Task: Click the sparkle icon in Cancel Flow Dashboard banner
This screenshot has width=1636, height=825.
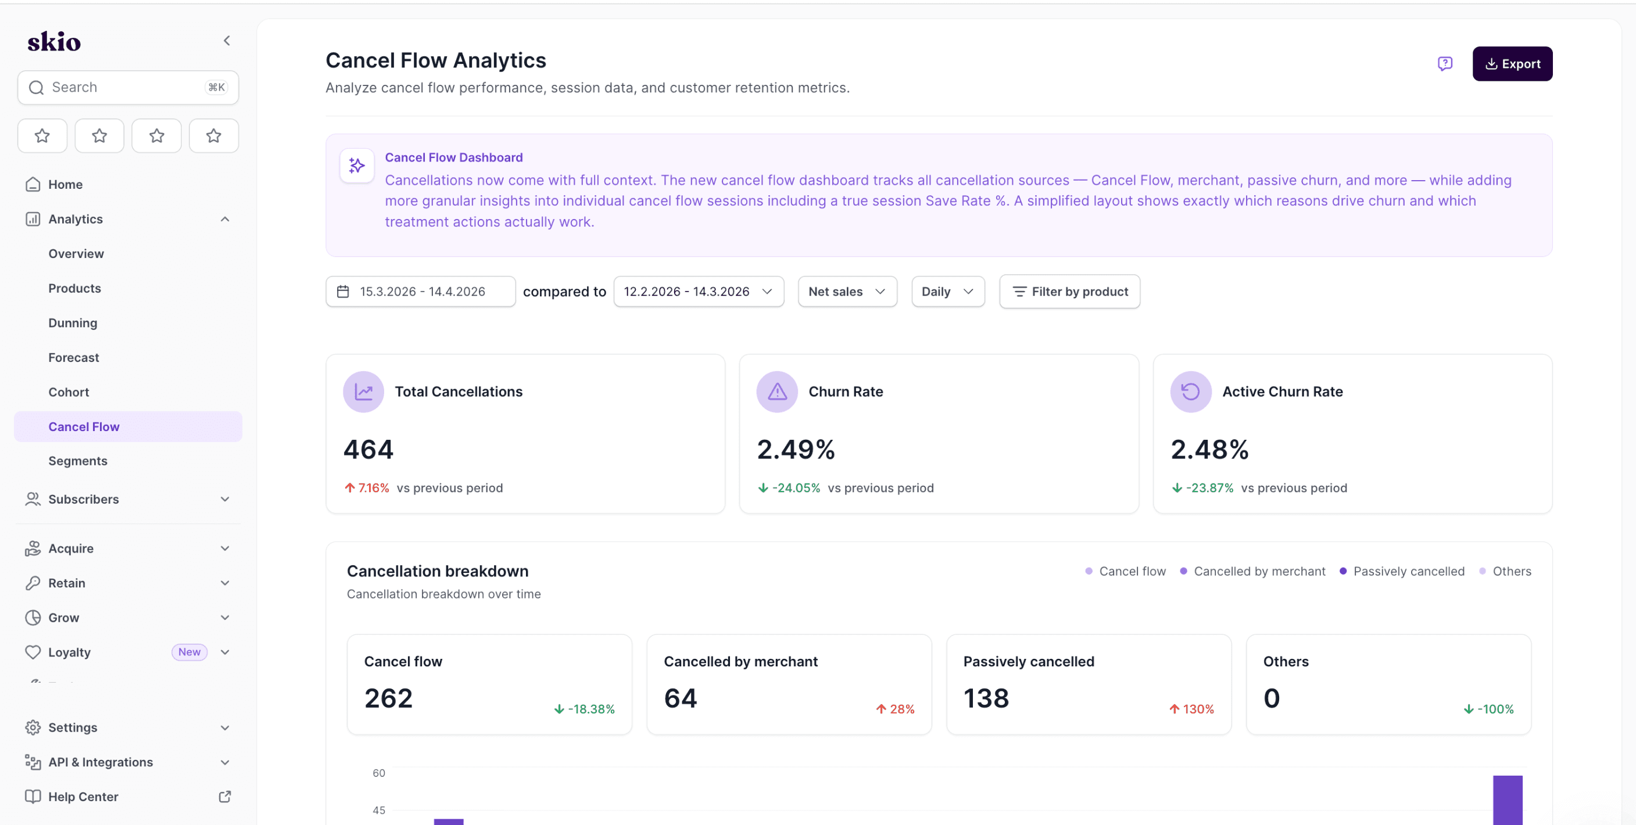Action: [x=357, y=166]
